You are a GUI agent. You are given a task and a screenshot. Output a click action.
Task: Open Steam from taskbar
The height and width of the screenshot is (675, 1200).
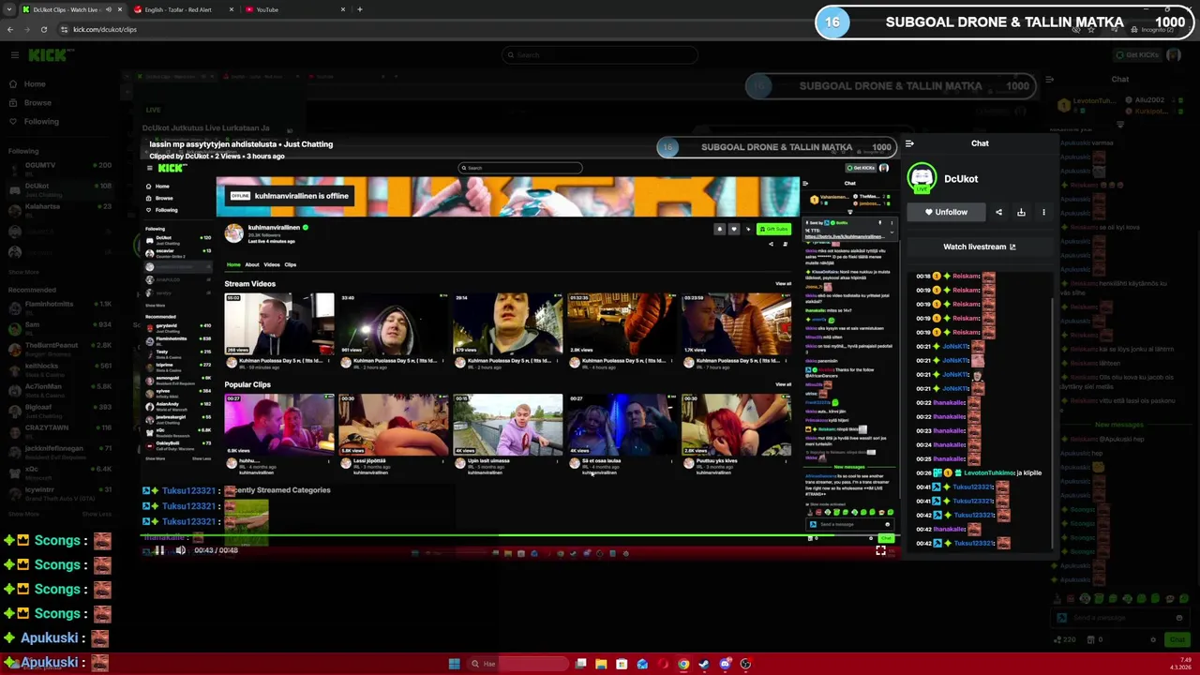tap(704, 664)
